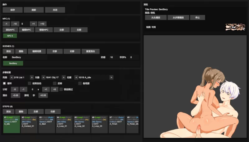The width and height of the screenshot is (249, 142).
Task: Click the 刷新 refresh button
Action: 34,10
